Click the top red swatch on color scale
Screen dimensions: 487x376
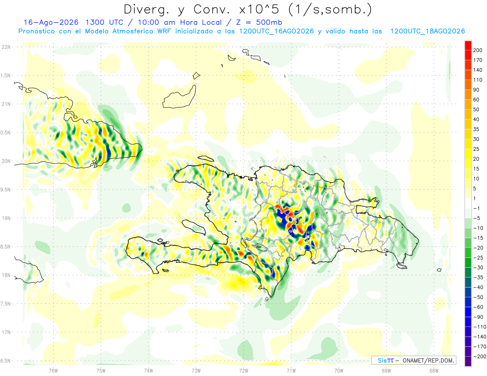click(x=468, y=45)
